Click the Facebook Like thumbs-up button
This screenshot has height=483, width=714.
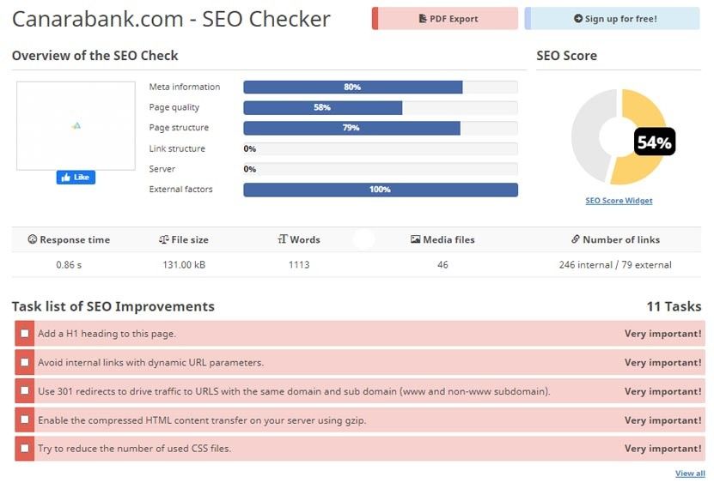click(x=76, y=178)
